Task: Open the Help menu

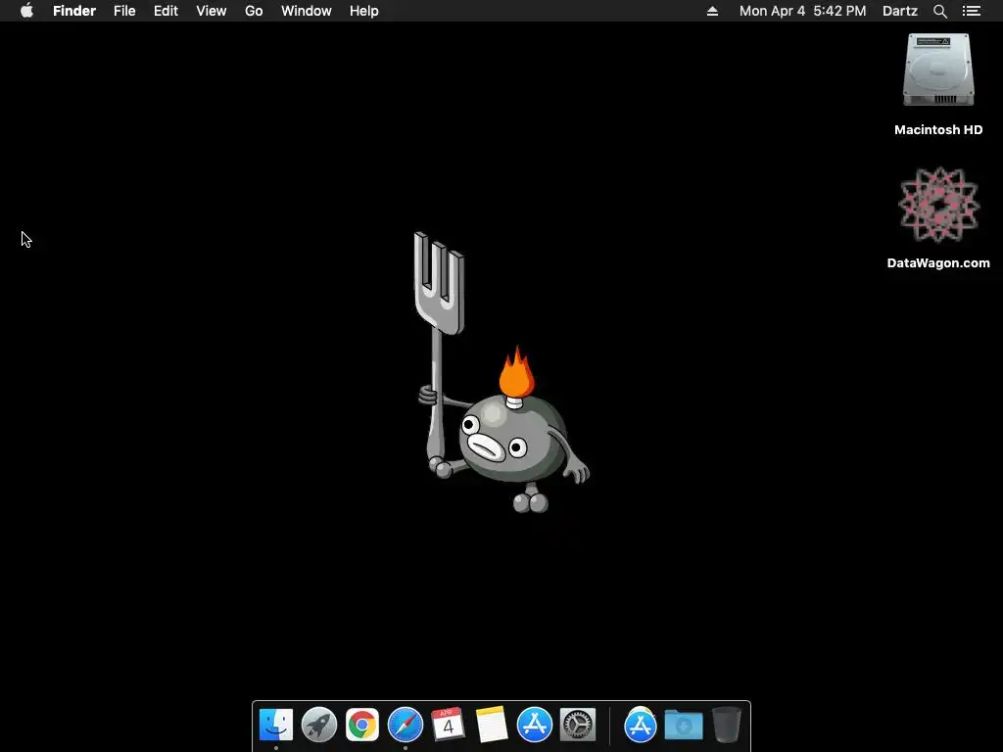Action: coord(364,11)
